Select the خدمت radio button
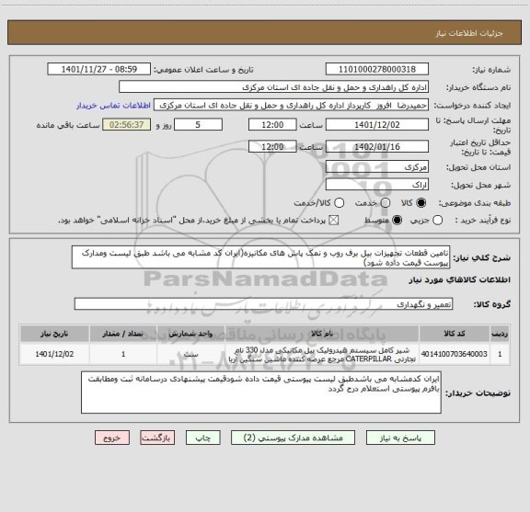 (385, 203)
